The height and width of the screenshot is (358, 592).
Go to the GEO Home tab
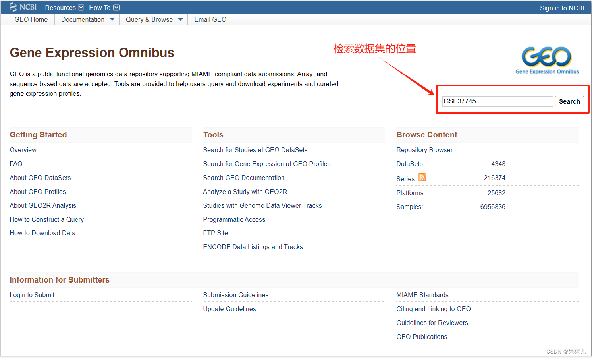point(31,19)
